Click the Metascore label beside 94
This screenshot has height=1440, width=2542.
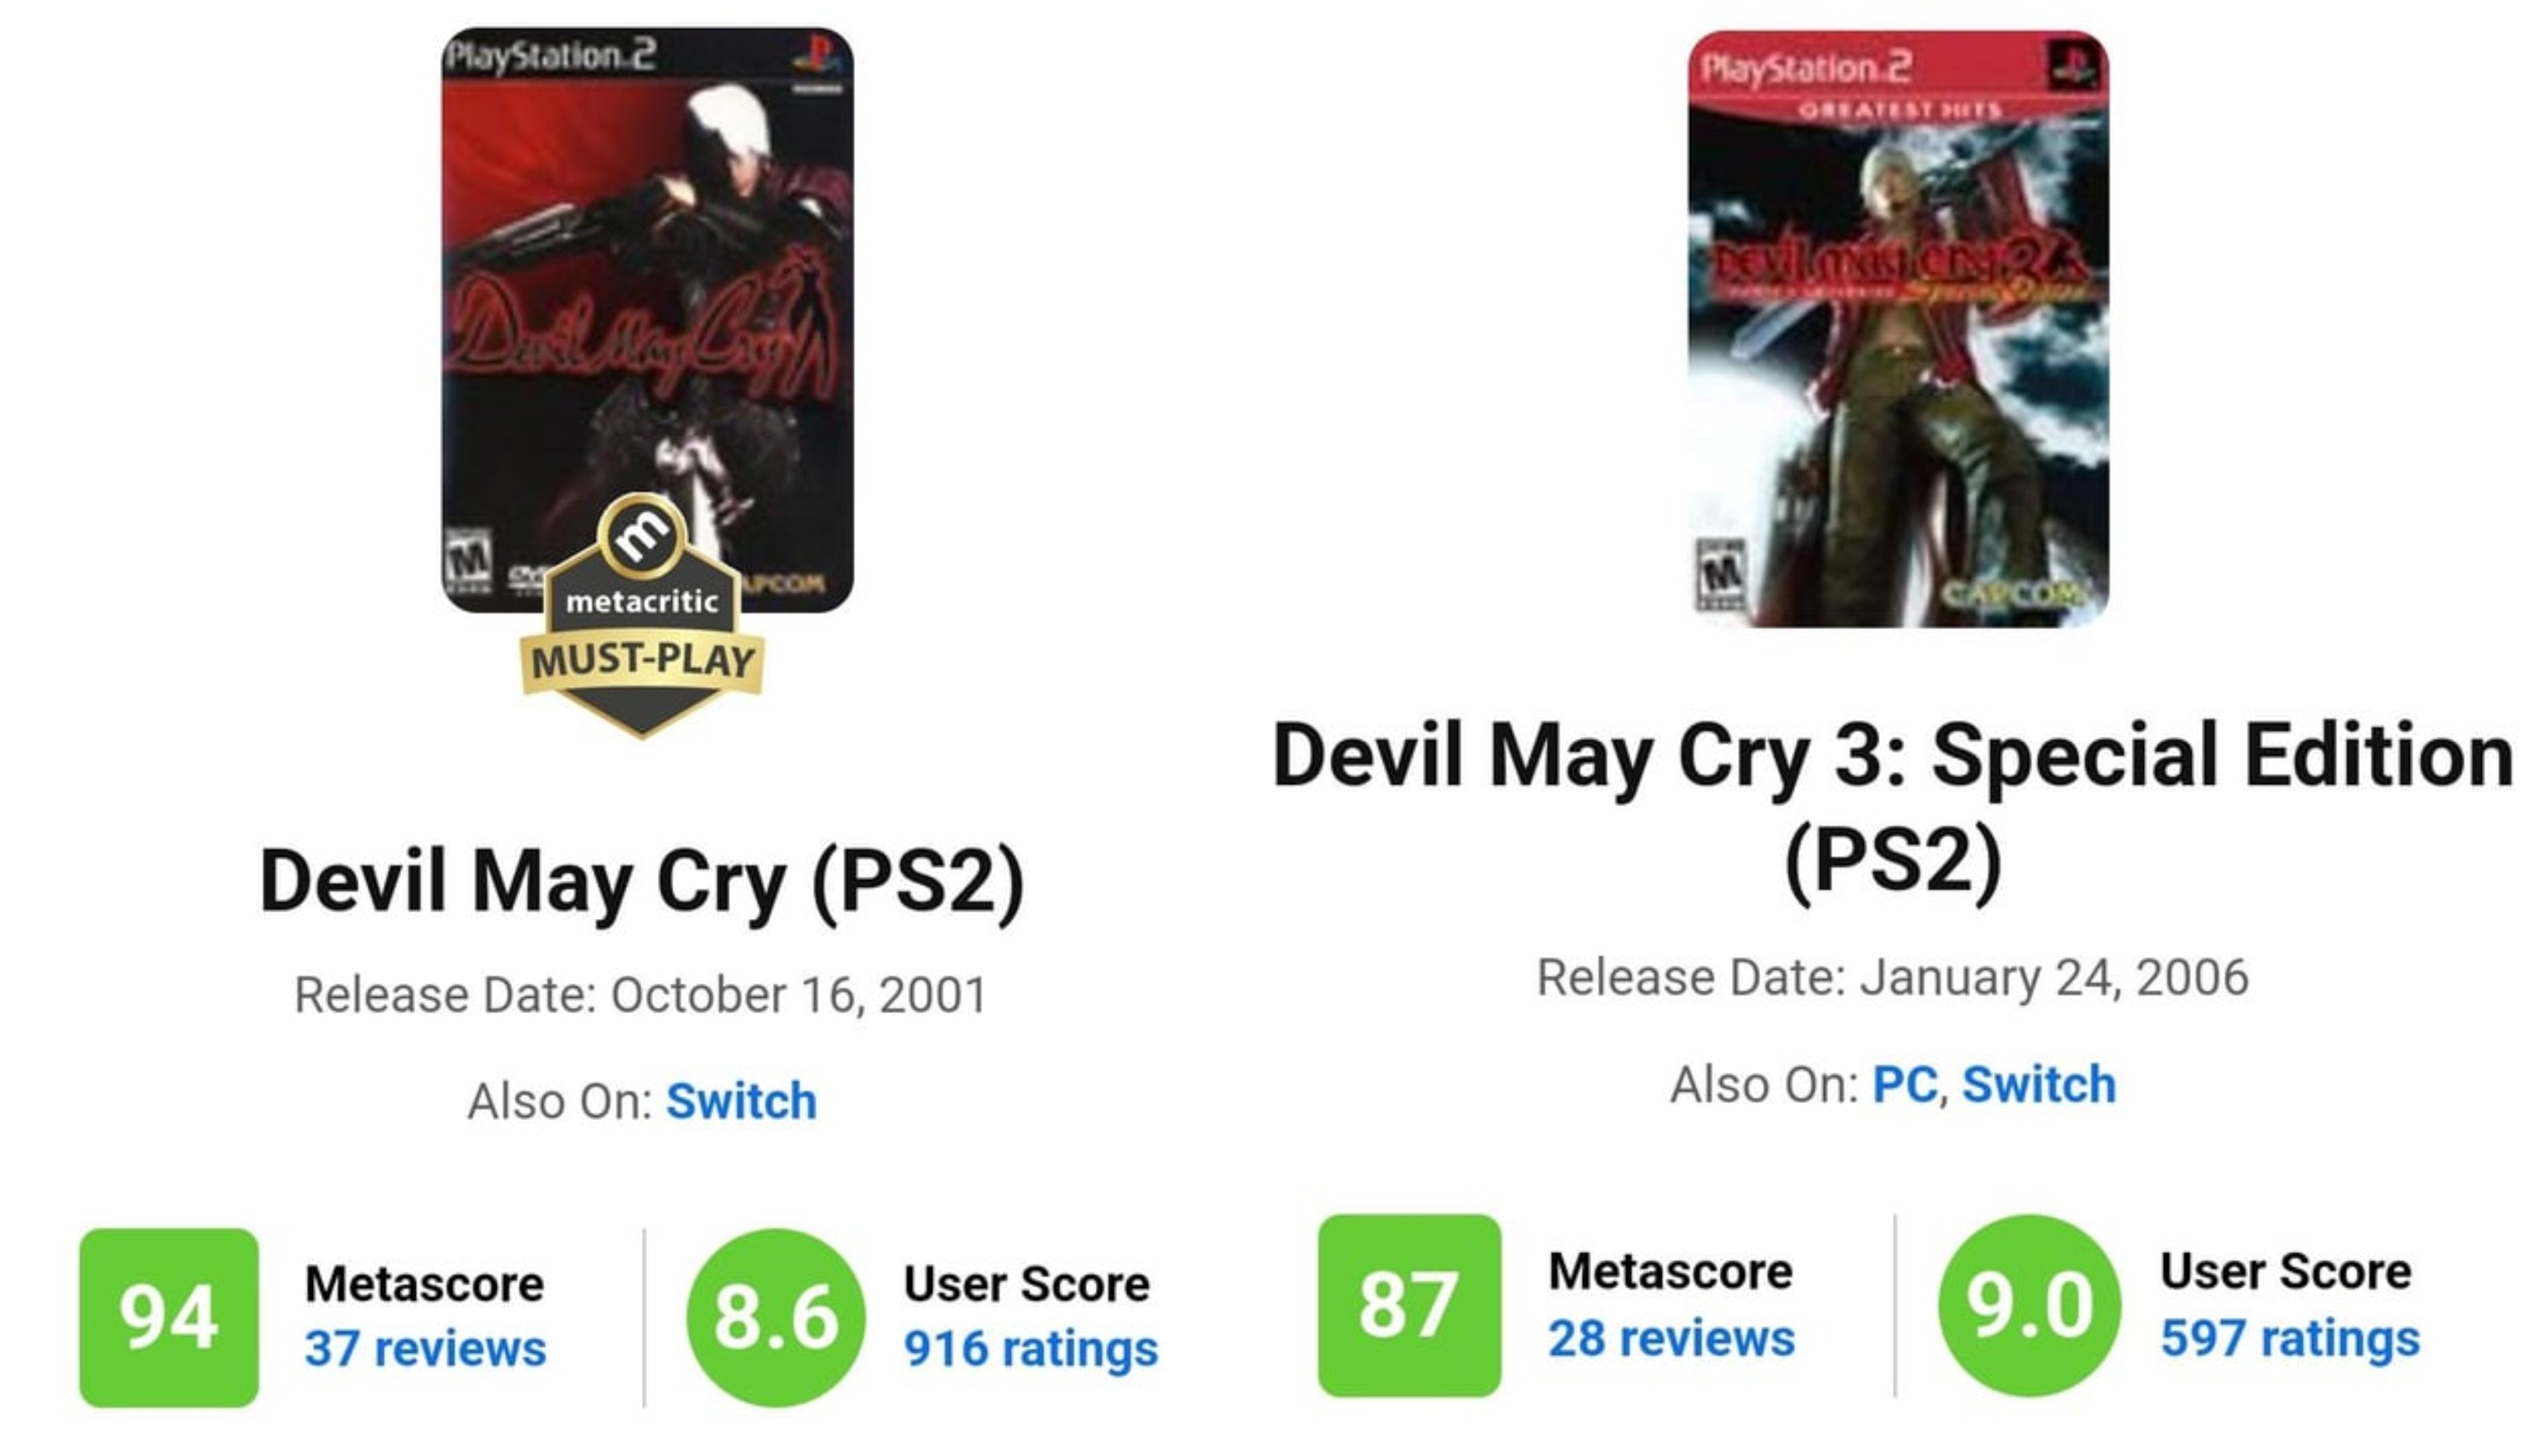click(424, 1283)
